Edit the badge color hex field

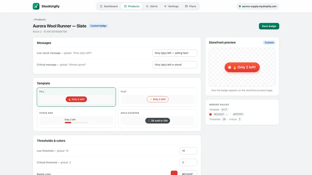click(x=188, y=173)
